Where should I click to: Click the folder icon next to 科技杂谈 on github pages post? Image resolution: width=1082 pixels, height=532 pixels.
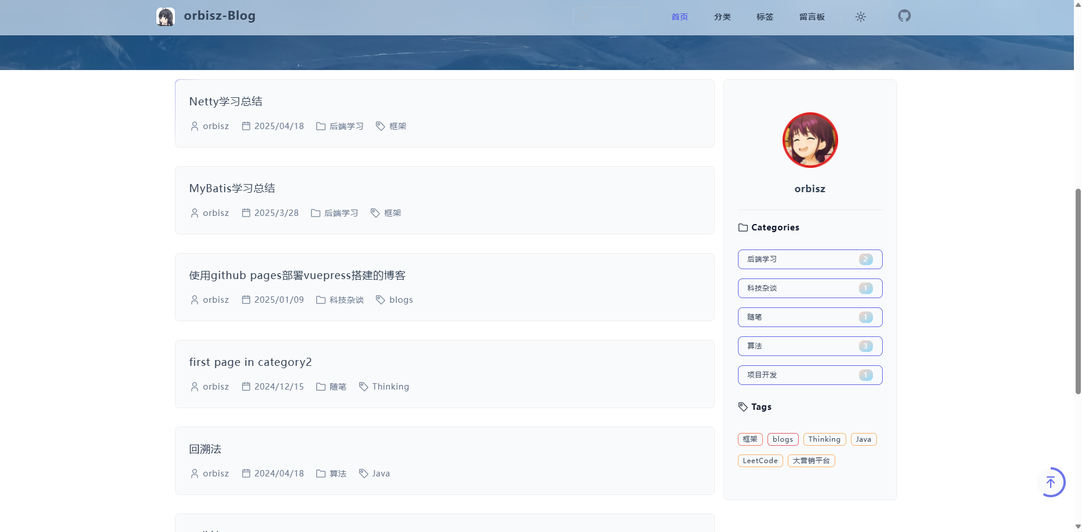click(321, 300)
